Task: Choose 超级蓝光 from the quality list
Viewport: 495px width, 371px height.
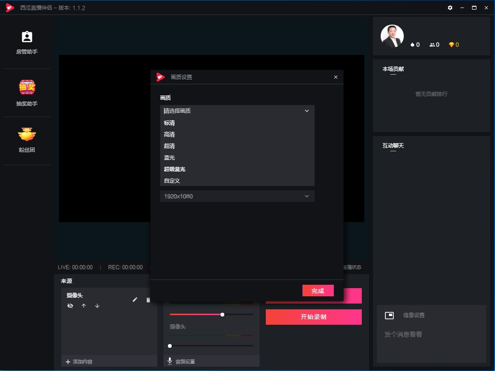Action: [x=175, y=169]
